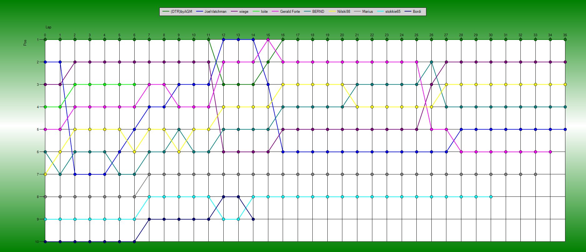The width and height of the screenshot is (586, 252).
Task: Select yellow point at lap 21, position 4
Action: (x=357, y=107)
